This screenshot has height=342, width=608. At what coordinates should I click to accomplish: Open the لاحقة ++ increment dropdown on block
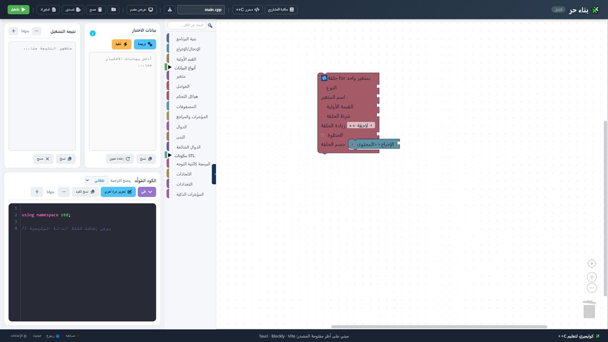click(361, 125)
